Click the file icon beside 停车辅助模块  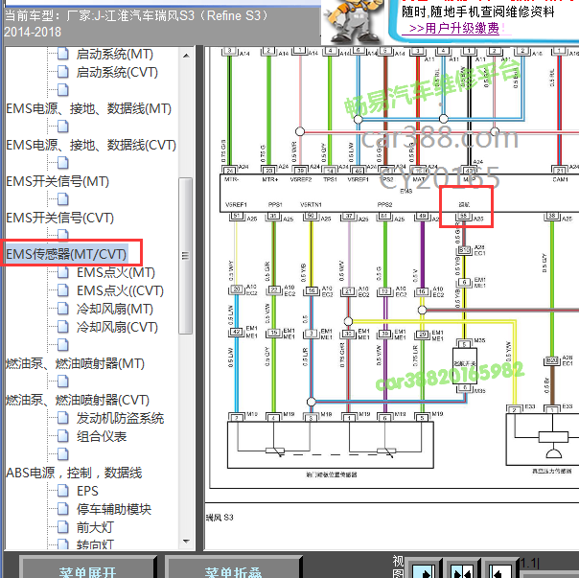[63, 509]
